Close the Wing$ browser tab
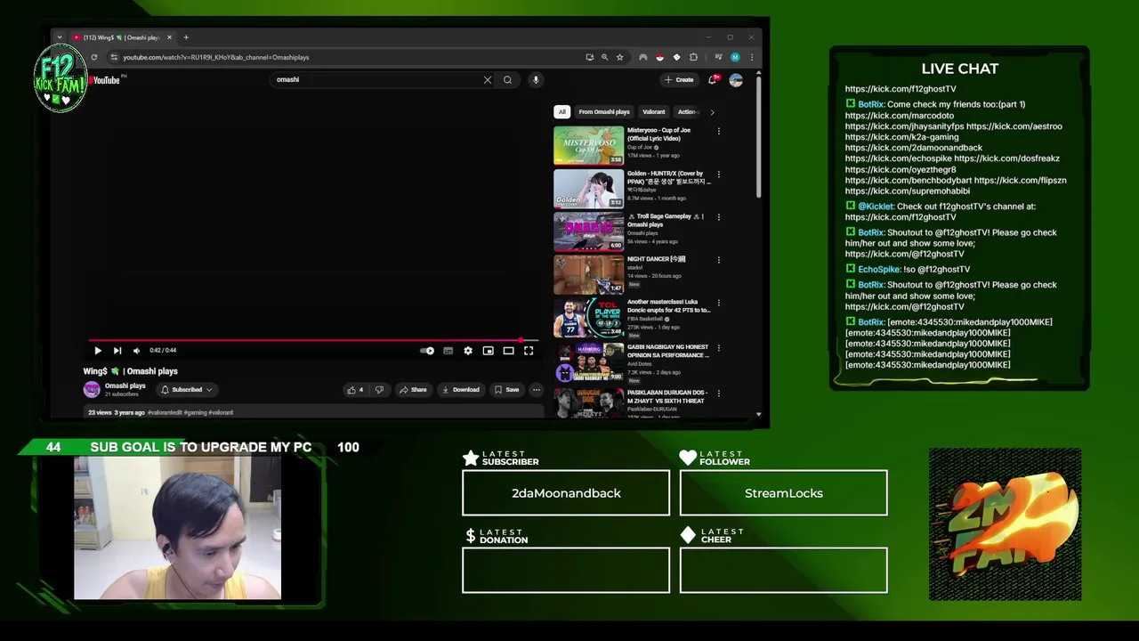This screenshot has height=641, width=1139. (x=169, y=37)
